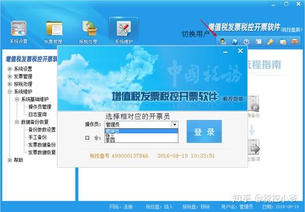
Task: Expand 系统设置 tree node
Action: point(10,69)
